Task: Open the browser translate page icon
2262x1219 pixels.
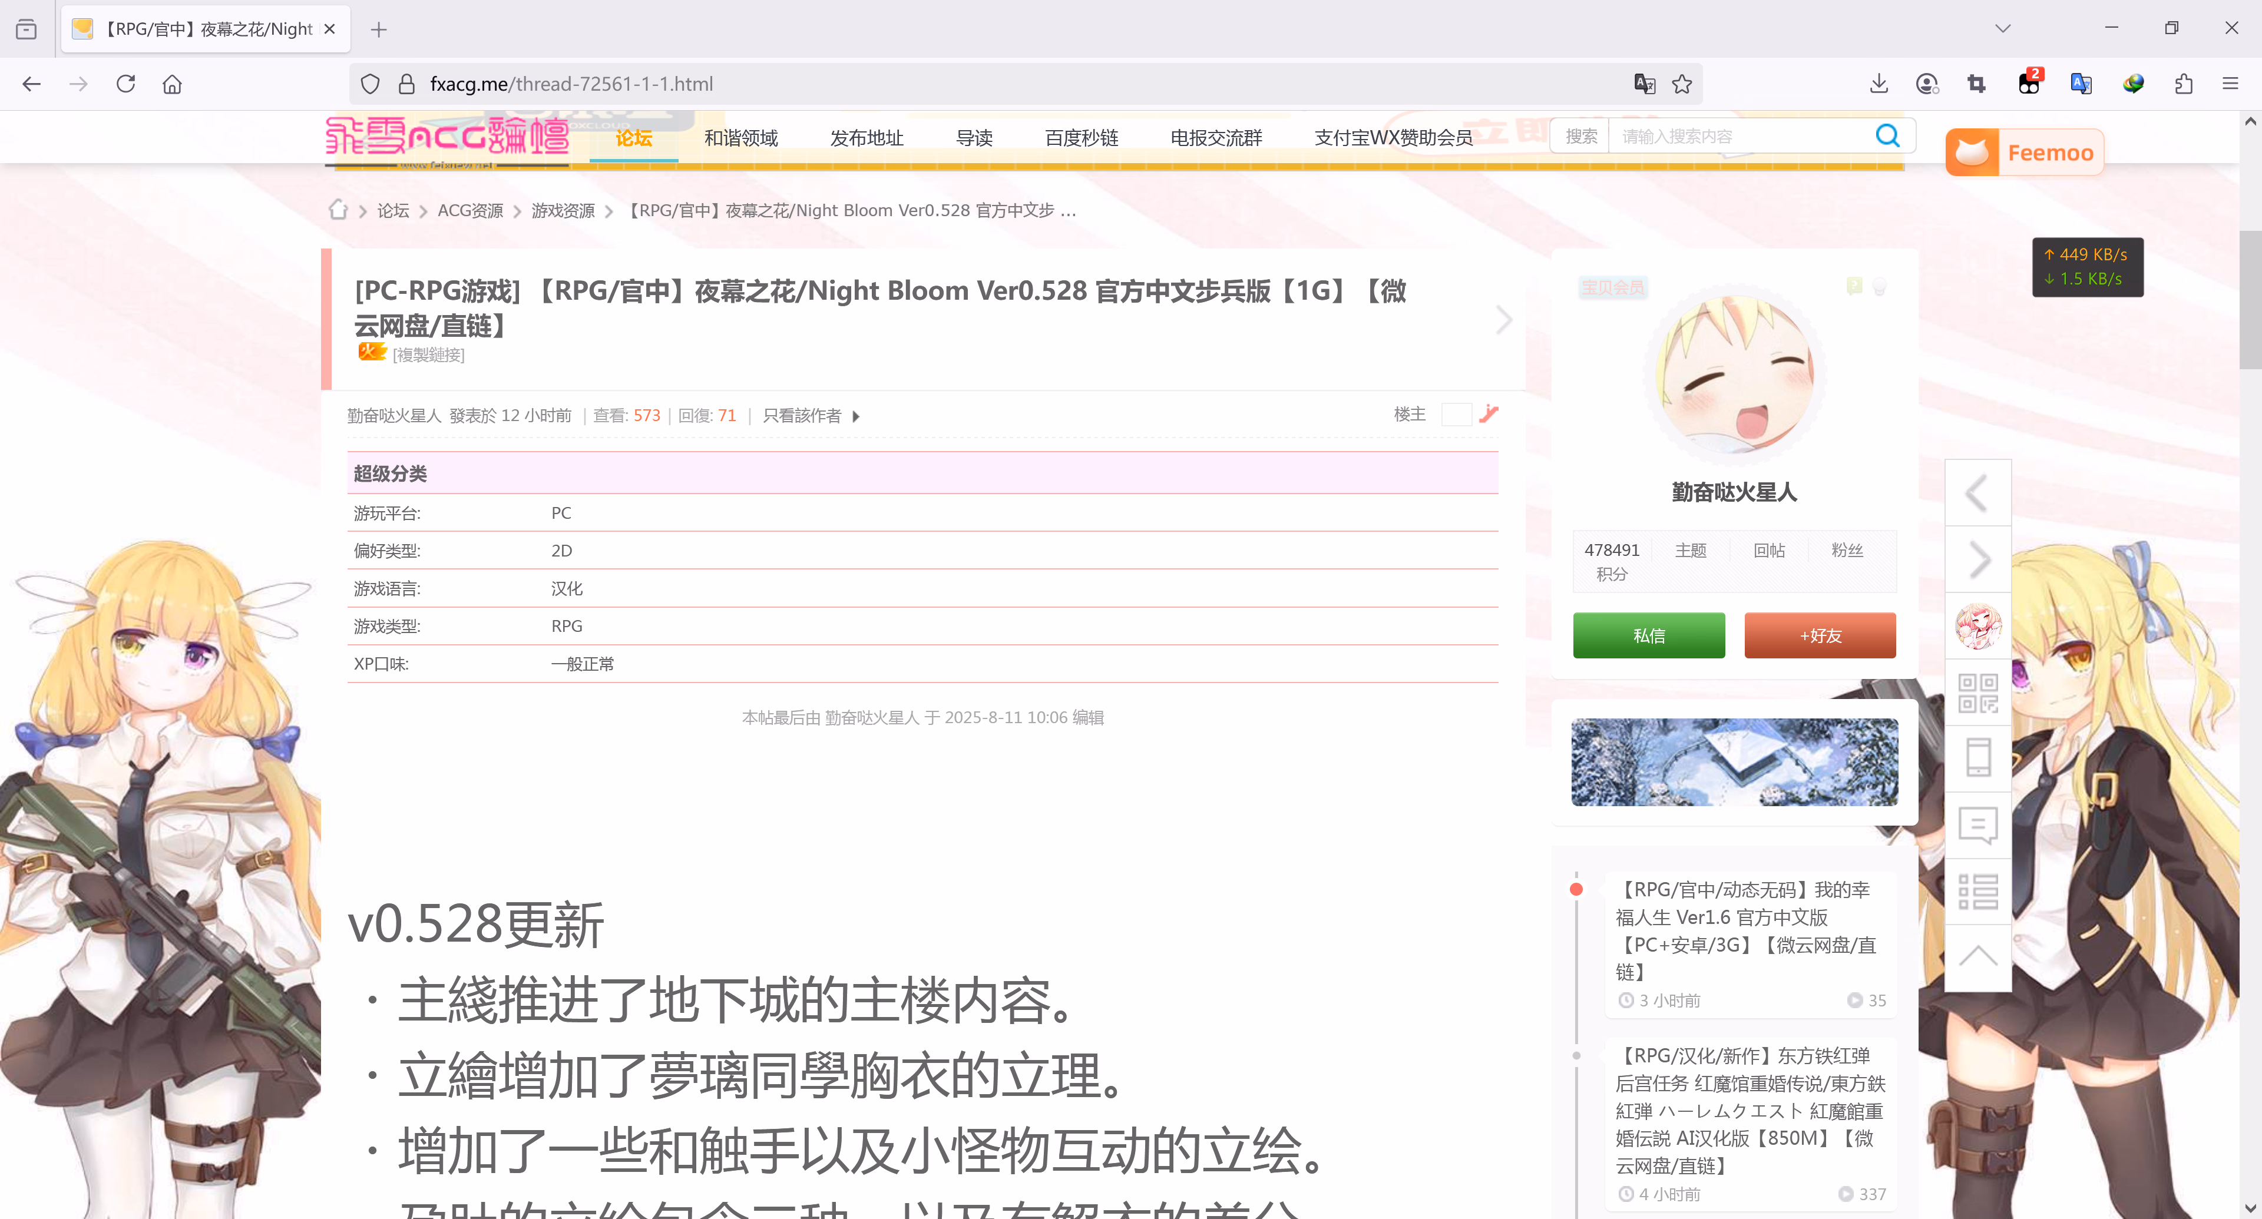Action: tap(1644, 84)
